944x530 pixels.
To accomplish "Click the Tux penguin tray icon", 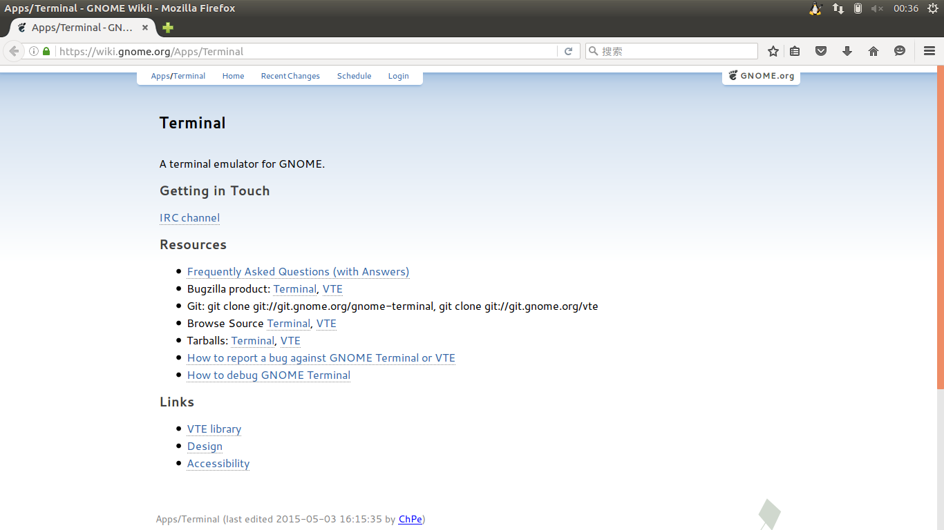I will (815, 8).
